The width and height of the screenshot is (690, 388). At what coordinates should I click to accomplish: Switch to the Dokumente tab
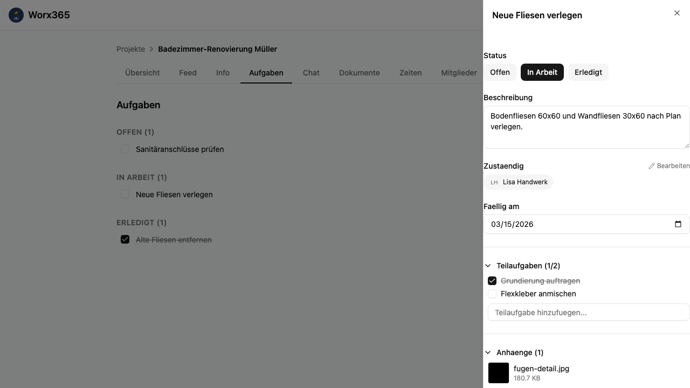coord(359,73)
